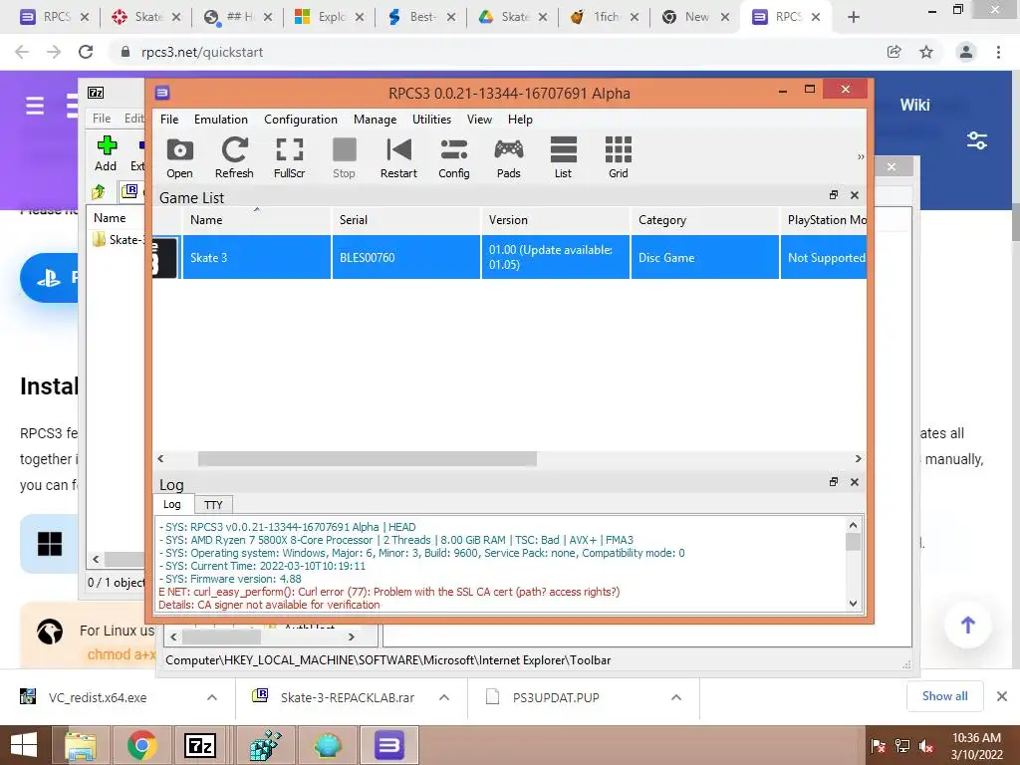Screen dimensions: 1020x765
Task: Click the address bar showing rpcs3.net/quickstart
Action: (494, 52)
